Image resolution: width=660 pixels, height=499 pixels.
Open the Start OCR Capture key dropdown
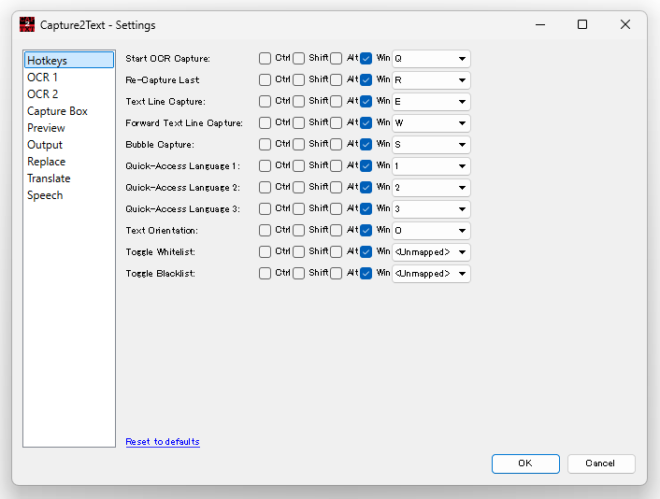pos(431,59)
